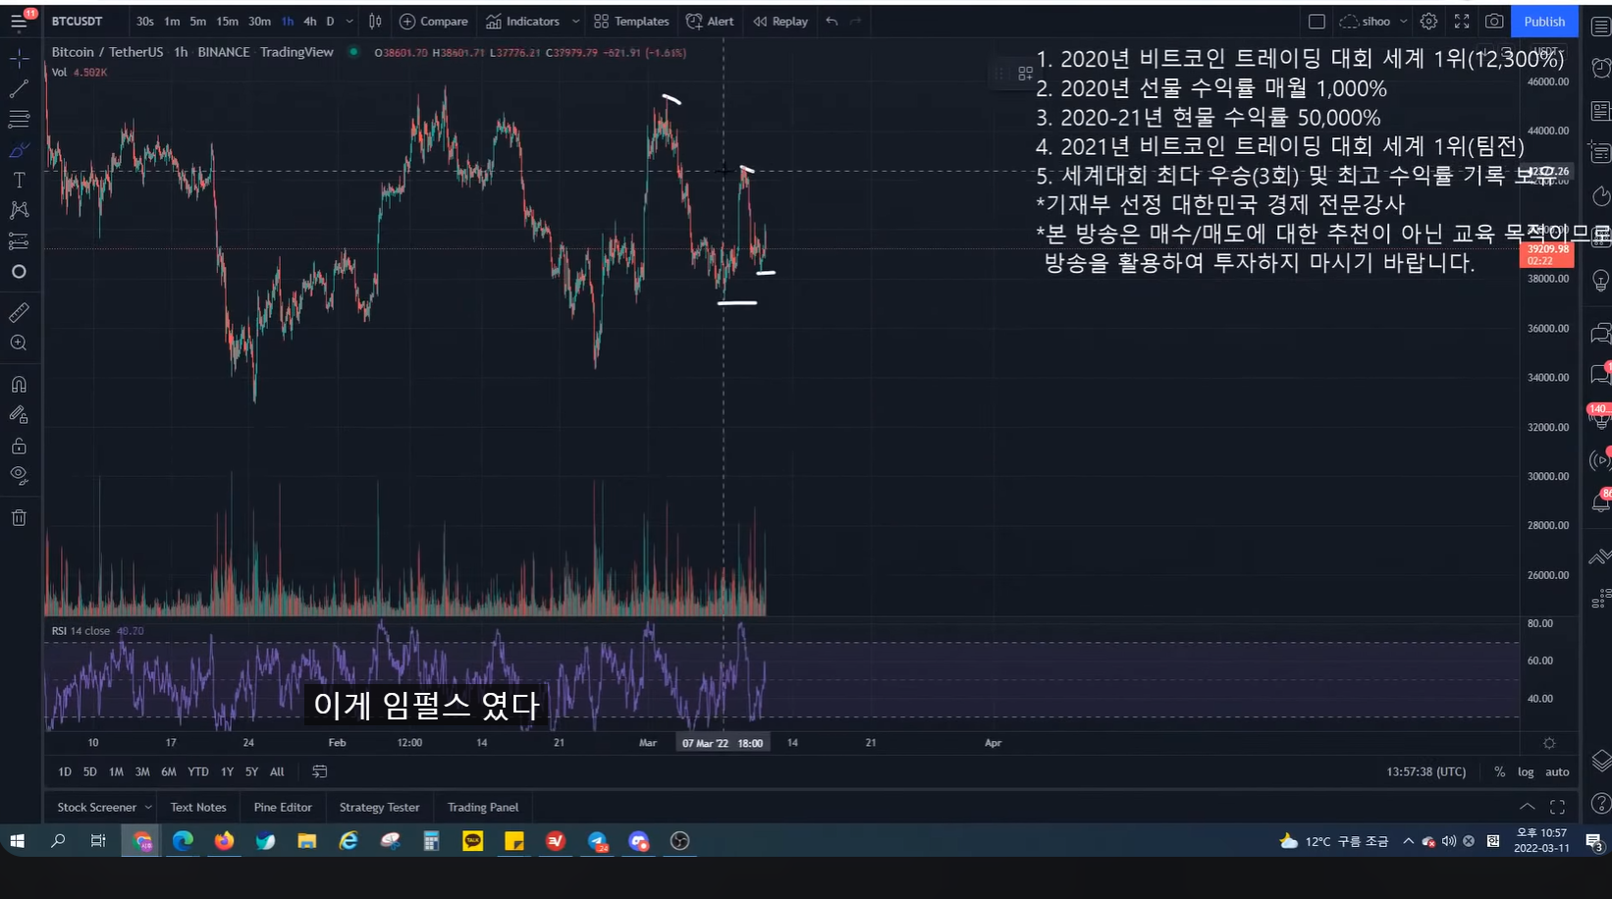Viewport: 1612px width, 899px height.
Task: Open chart settings gear in top toolbar
Action: pyautogui.click(x=1428, y=22)
